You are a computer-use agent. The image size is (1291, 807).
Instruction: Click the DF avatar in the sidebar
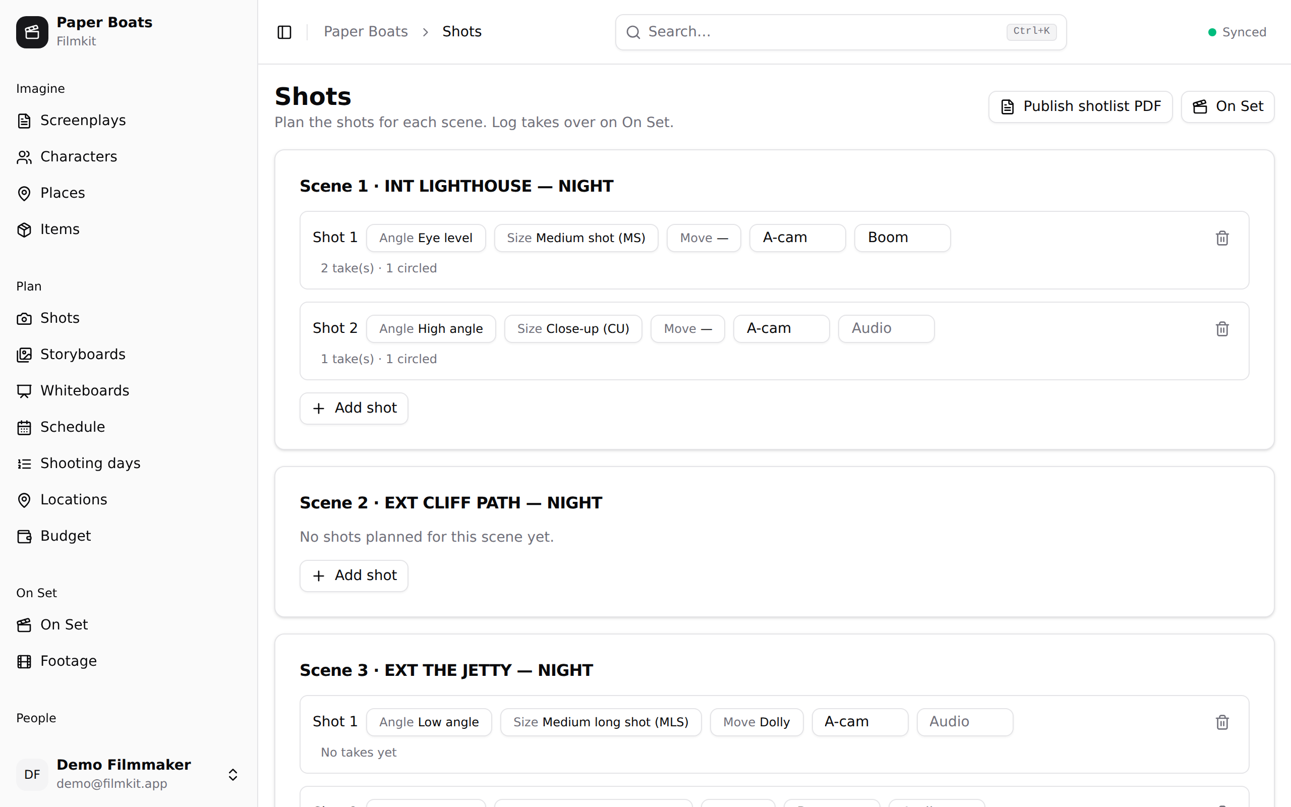point(32,774)
